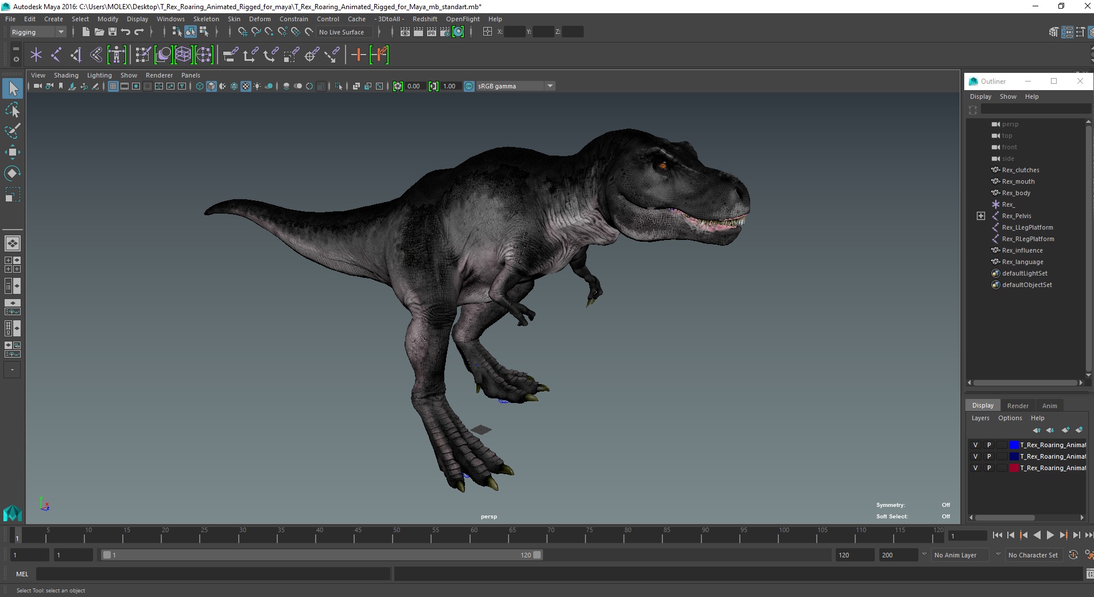This screenshot has height=597, width=1094.
Task: Click the Go to start of playback button
Action: click(997, 535)
